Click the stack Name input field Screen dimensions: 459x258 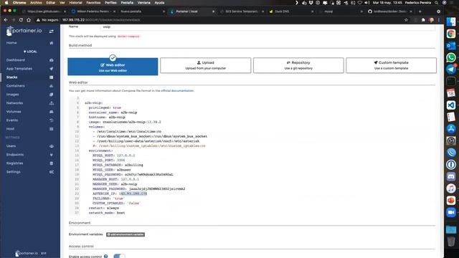tap(268, 27)
